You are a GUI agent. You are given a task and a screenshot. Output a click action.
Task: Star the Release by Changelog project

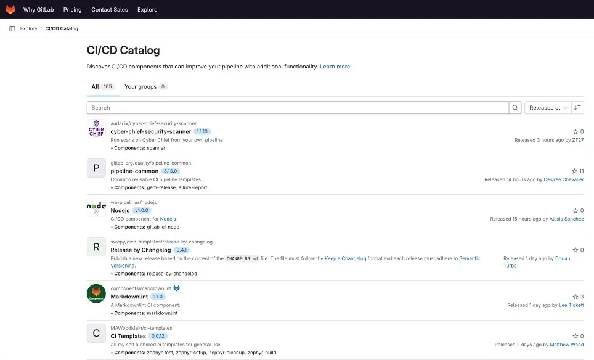(x=575, y=250)
